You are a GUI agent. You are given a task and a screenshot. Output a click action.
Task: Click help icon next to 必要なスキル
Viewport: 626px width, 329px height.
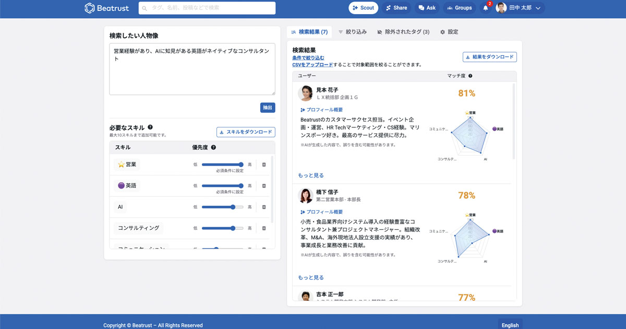pos(150,127)
